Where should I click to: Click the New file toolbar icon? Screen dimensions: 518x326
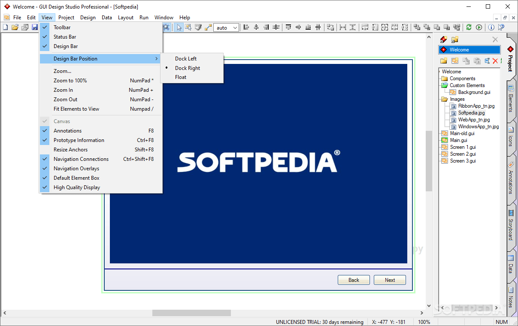point(5,27)
